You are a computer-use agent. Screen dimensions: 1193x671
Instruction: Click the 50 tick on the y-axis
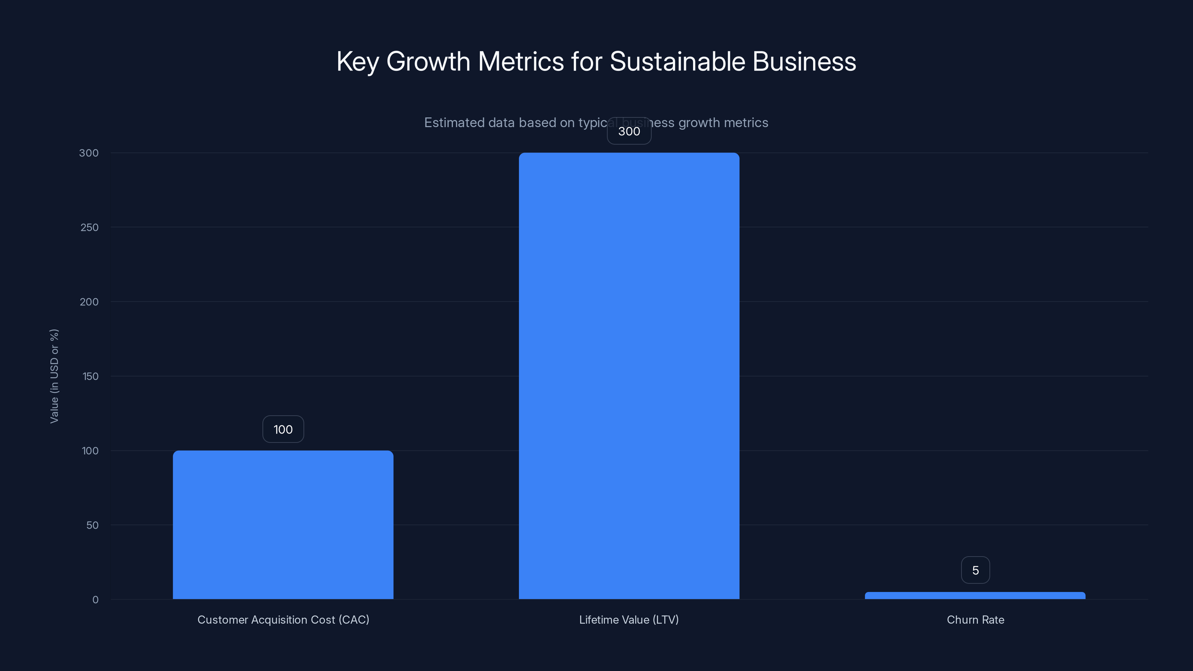93,525
